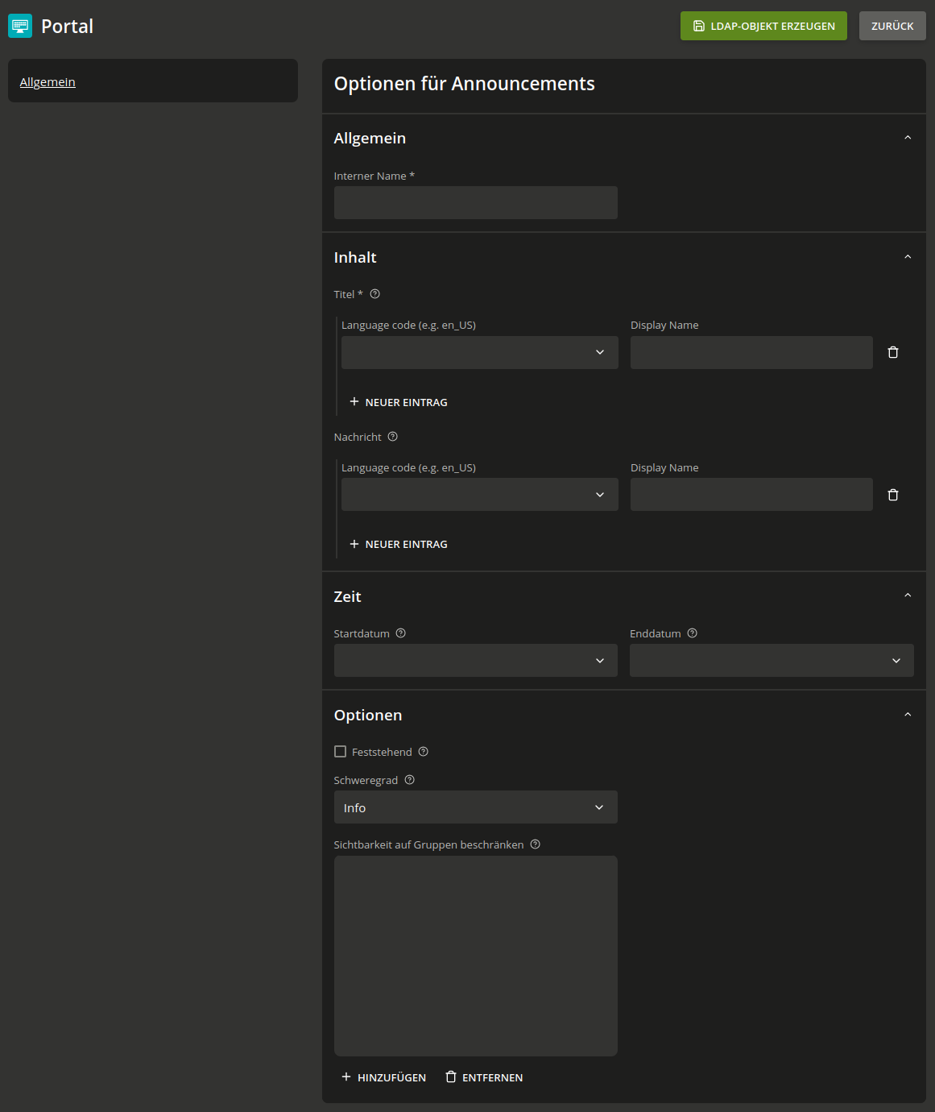Delete the Nachricht entry with trash icon
The width and height of the screenshot is (935, 1112).
point(892,495)
